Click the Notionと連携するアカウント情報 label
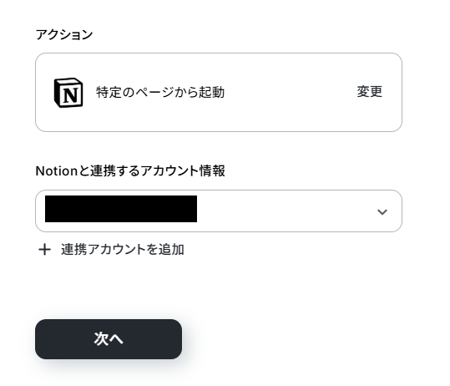Viewport: 450px width, 386px height. tap(130, 171)
